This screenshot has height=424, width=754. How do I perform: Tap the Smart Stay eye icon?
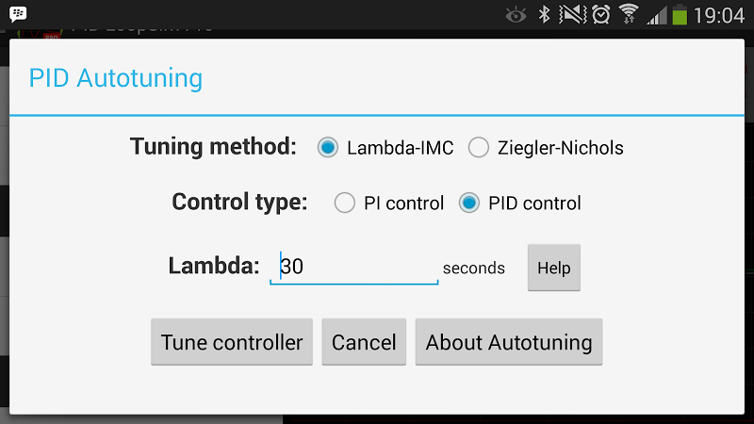point(516,14)
